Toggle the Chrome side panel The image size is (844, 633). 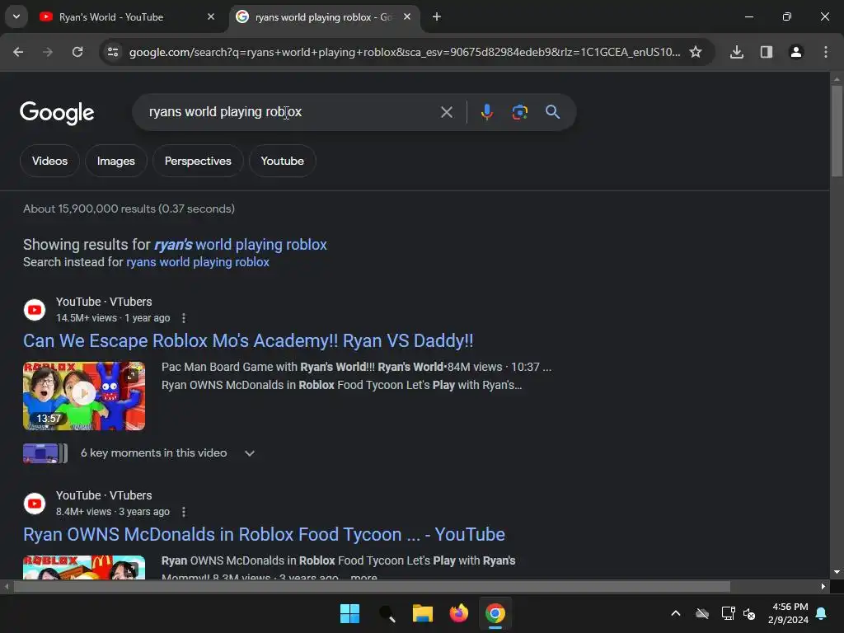(x=767, y=52)
